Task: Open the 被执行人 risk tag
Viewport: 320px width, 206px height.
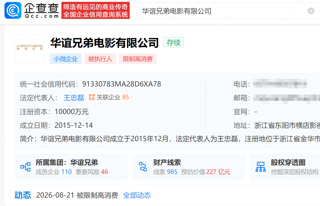Action: pos(100,59)
